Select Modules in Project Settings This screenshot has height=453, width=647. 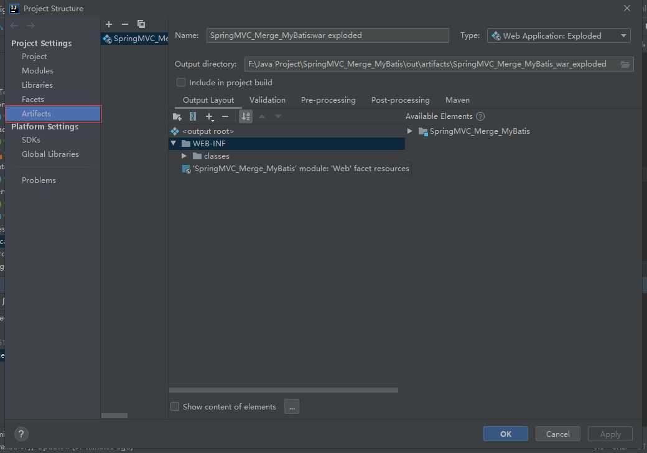pos(37,71)
